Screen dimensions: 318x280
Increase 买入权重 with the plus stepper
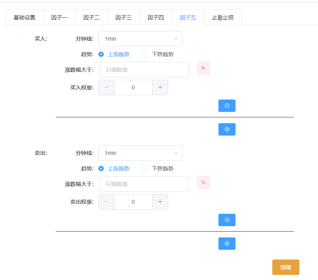160,88
